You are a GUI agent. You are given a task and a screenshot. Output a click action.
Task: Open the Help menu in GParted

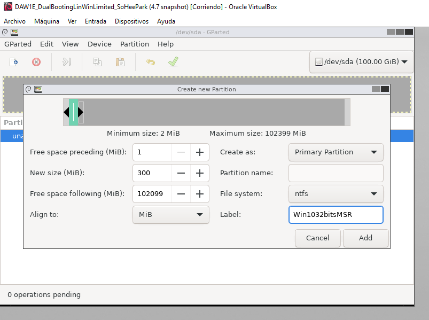coord(166,44)
